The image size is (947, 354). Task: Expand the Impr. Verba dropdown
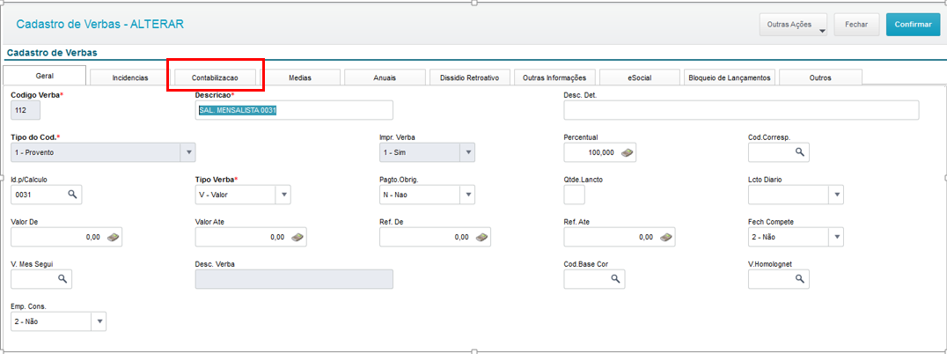click(467, 153)
